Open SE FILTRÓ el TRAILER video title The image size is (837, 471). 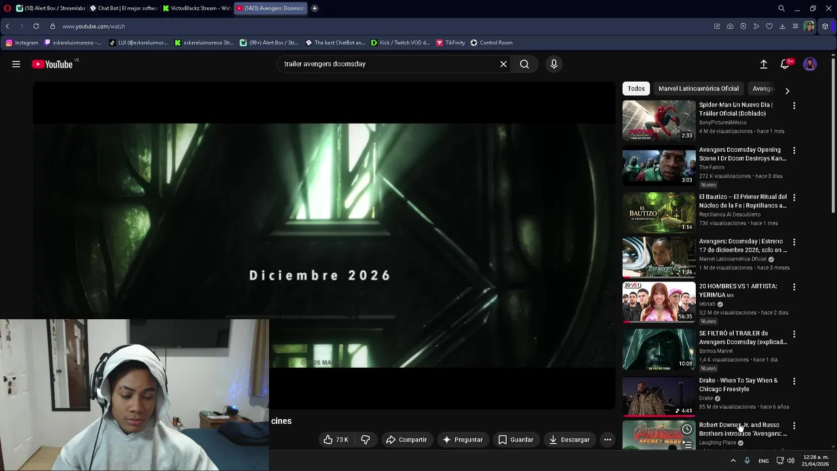(x=743, y=338)
